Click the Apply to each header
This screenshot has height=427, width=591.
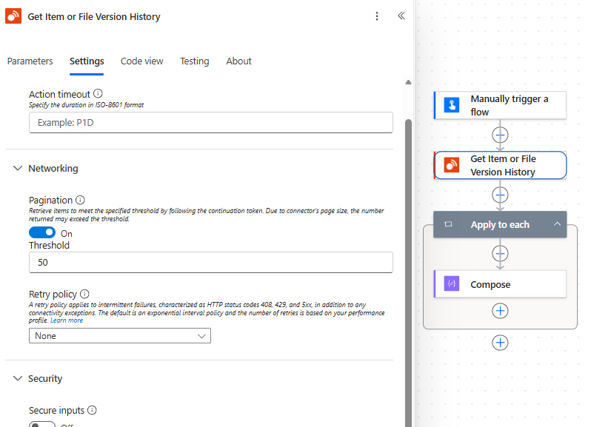(500, 224)
